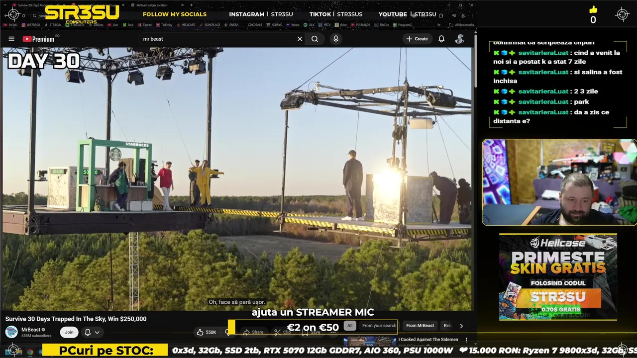Open 'I Cooked Against The Sidemen' video thumbnail
The height and width of the screenshot is (358, 637).
tap(370, 341)
